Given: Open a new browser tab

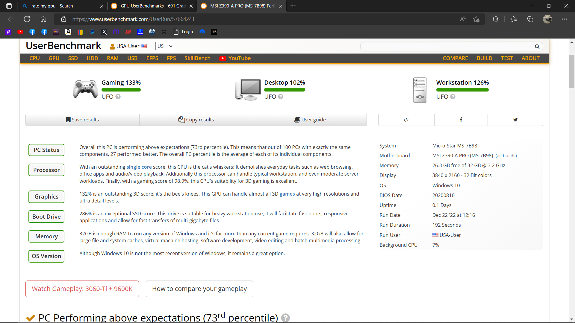Looking at the screenshot, I should click(x=293, y=6).
